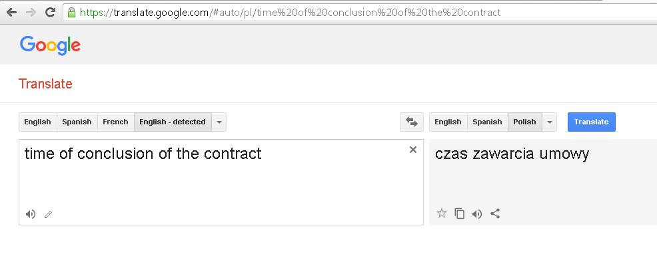
Task: Listen to the English source text
Action: tap(30, 214)
